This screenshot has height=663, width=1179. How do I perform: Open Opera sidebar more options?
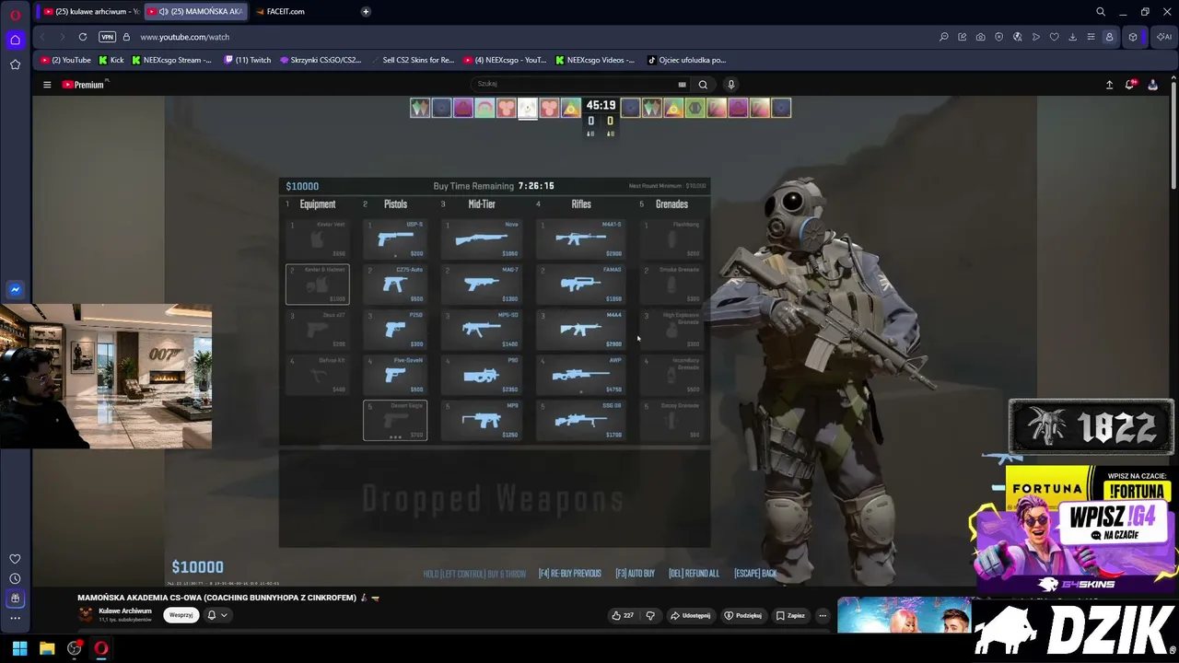coord(15,619)
